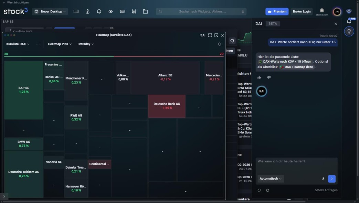
Task: Open DAX-Heatmap dazu link
Action: 297,67
